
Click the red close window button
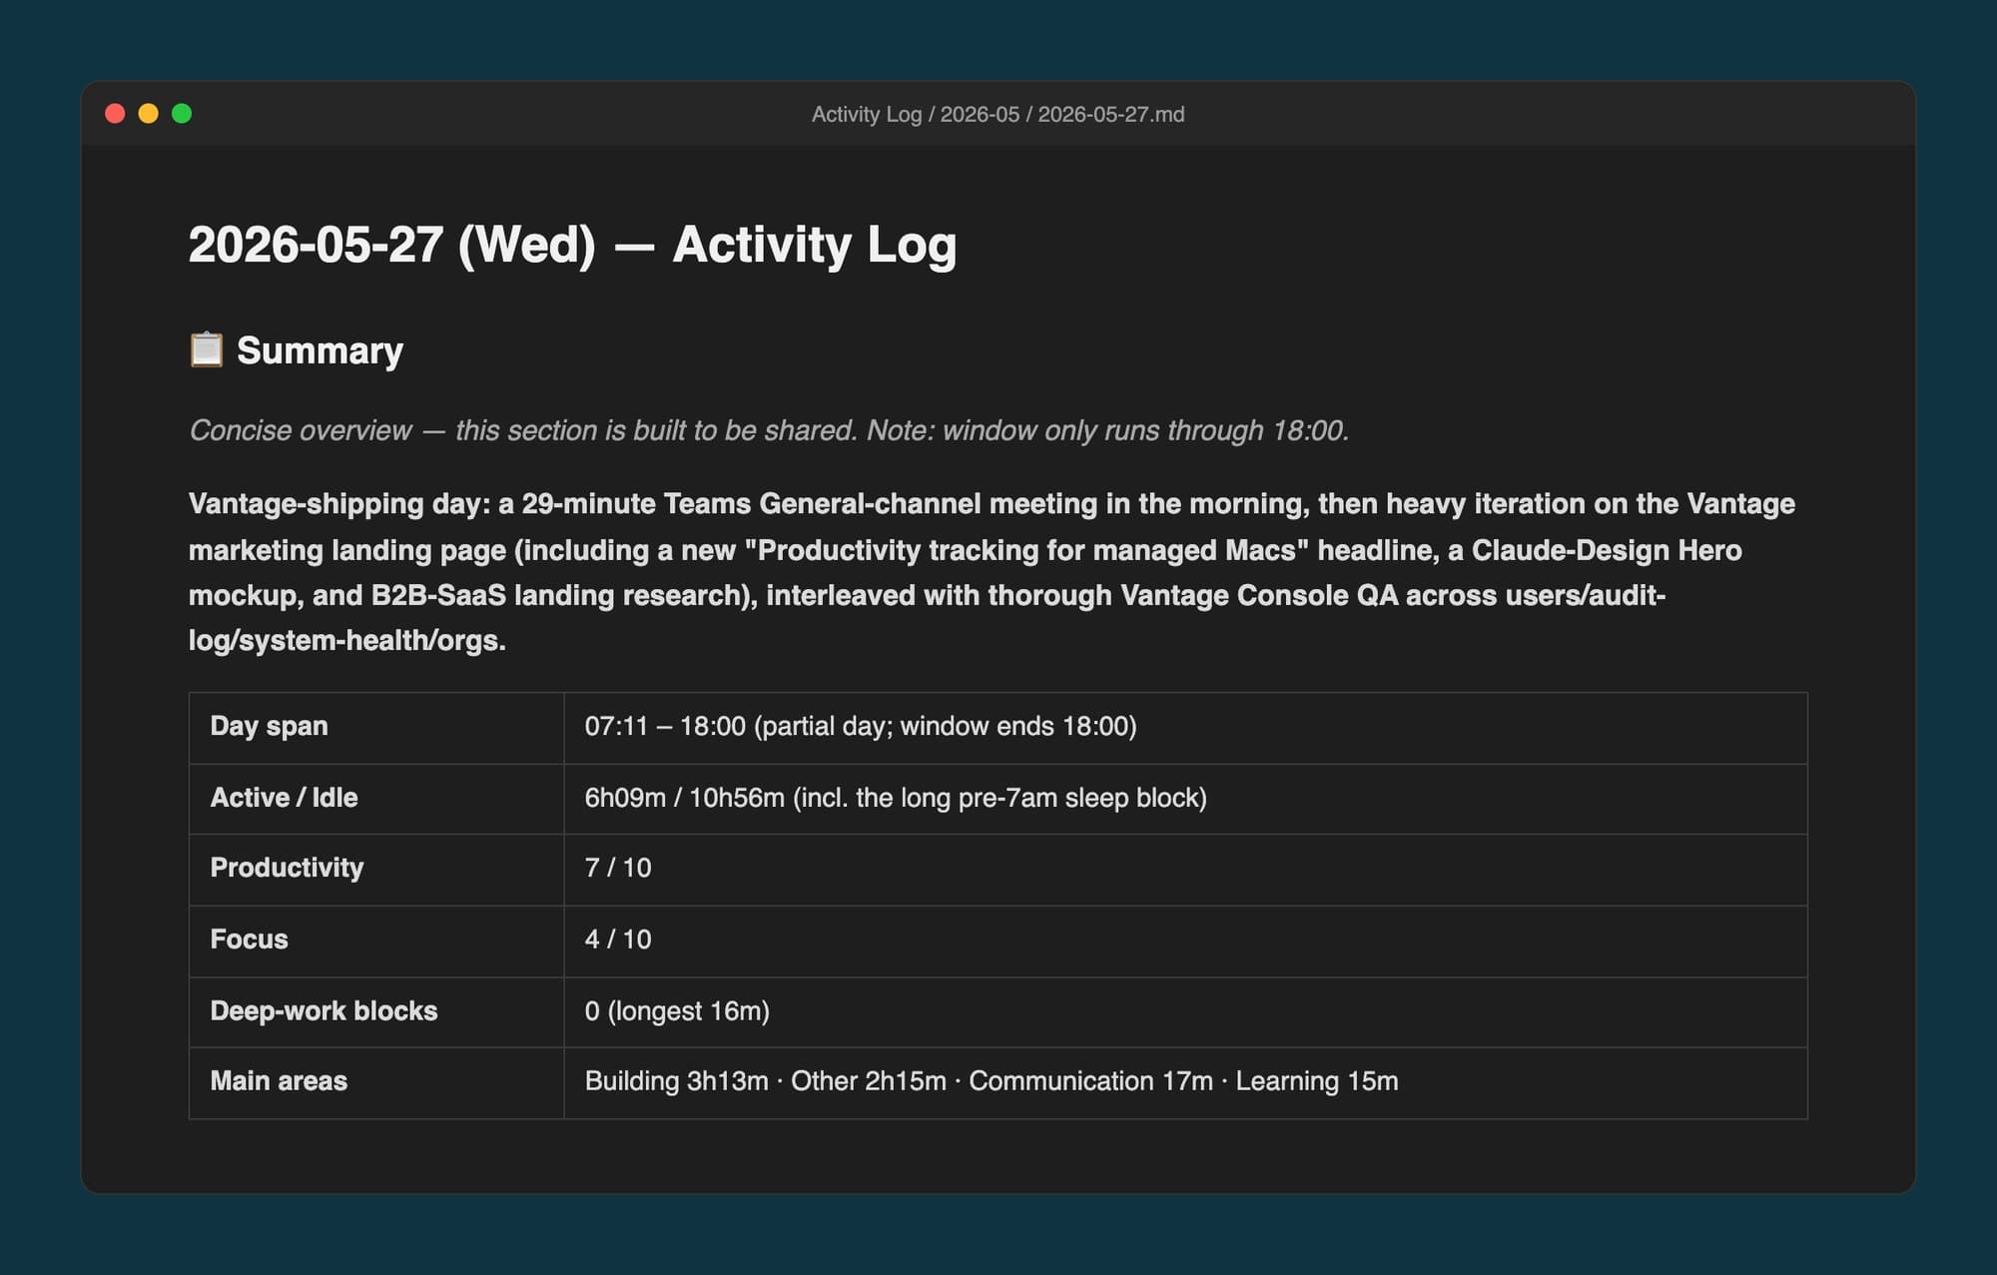pyautogui.click(x=115, y=114)
